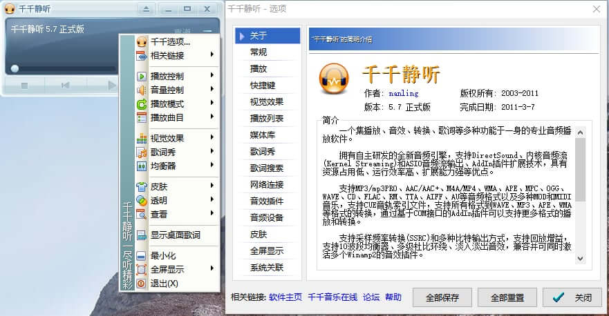Click the minimize icon beside 最小化
This screenshot has height=316, width=609.
(142, 256)
